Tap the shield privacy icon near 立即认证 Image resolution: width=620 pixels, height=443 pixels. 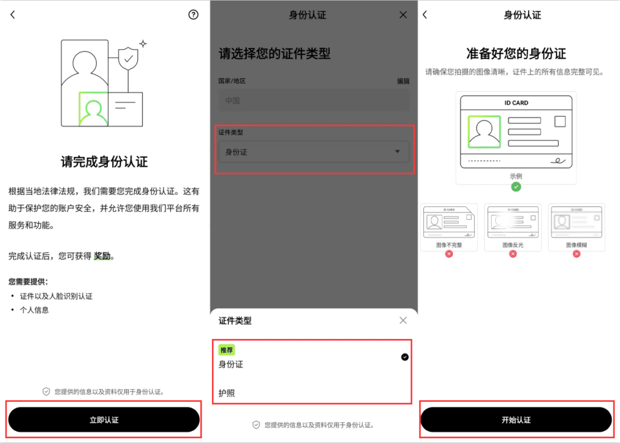pyautogui.click(x=45, y=392)
